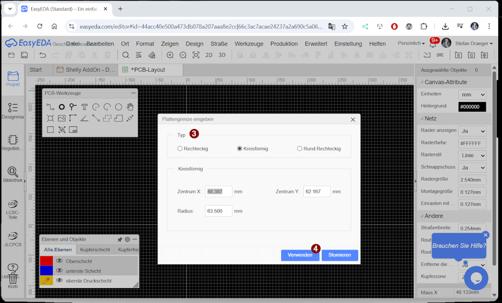Viewport: 502px width, 303px height.
Task: Pick the hand pan tool
Action: click(x=130, y=107)
